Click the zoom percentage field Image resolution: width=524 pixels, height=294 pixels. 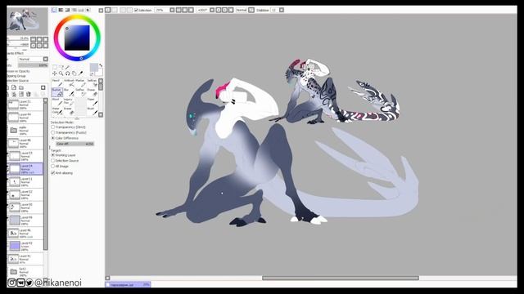pyautogui.click(x=162, y=10)
